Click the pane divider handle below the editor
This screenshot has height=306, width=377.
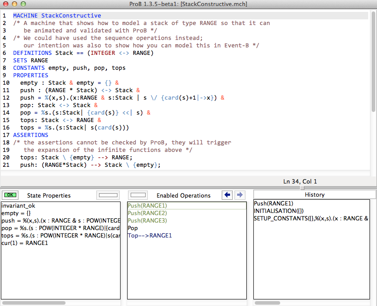click(x=302, y=187)
